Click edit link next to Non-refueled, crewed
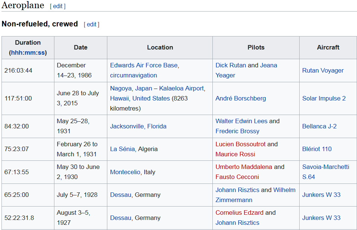This screenshot has height=230, width=357. pos(92,24)
